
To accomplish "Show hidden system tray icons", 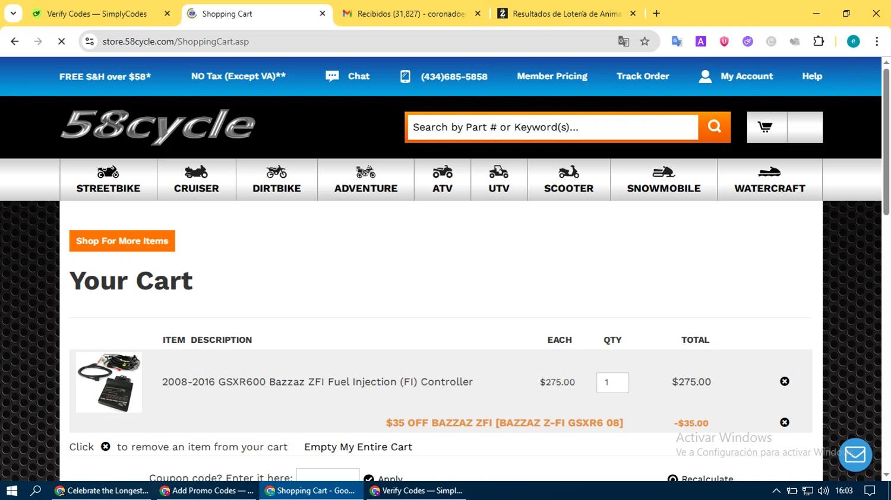I will [776, 491].
